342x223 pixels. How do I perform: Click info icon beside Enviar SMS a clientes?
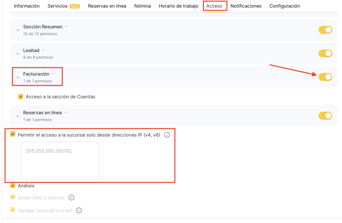tap(71, 198)
